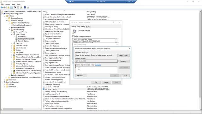Open the Action menu

pyautogui.click(x=8, y=4)
